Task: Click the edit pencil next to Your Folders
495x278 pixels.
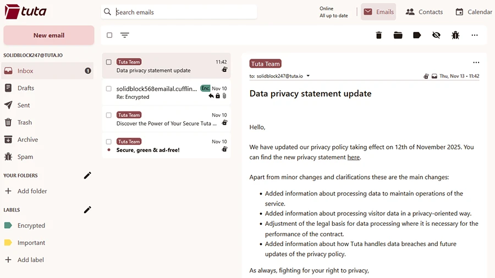Action: 87,175
